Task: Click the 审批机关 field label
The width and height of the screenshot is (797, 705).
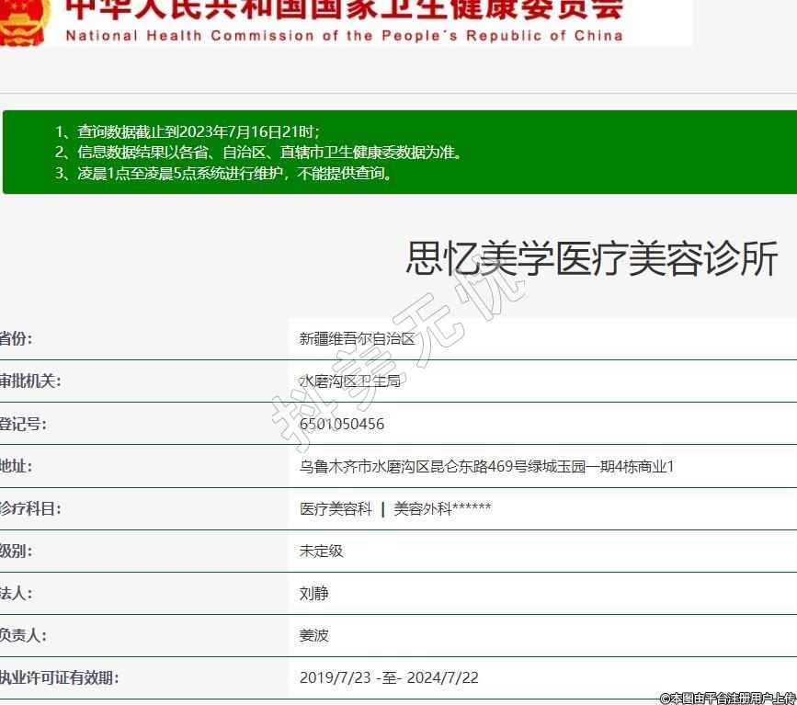Action: (30, 381)
